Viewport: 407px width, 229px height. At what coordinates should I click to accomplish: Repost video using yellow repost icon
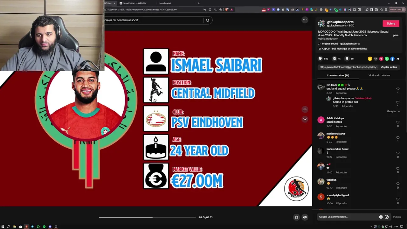[370, 59]
